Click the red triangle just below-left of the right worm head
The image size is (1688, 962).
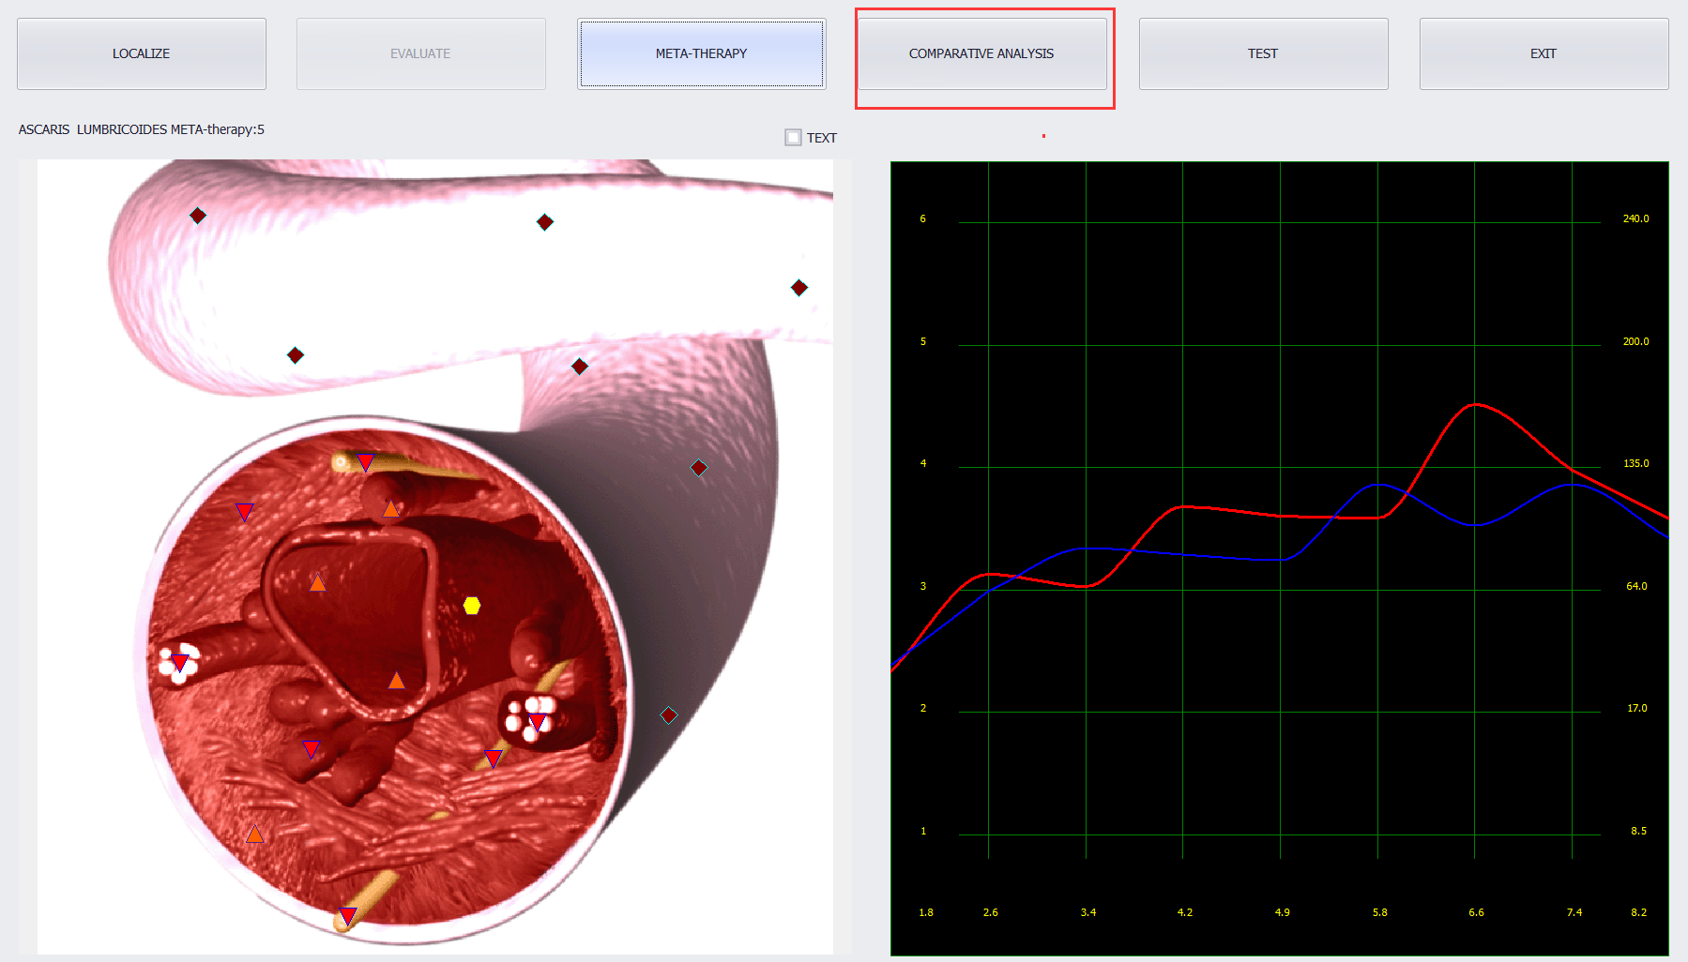[x=493, y=758]
